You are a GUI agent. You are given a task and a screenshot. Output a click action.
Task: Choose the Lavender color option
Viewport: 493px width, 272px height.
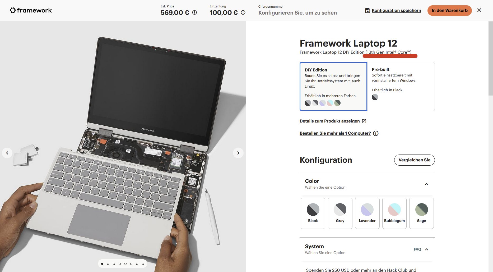[x=367, y=213]
